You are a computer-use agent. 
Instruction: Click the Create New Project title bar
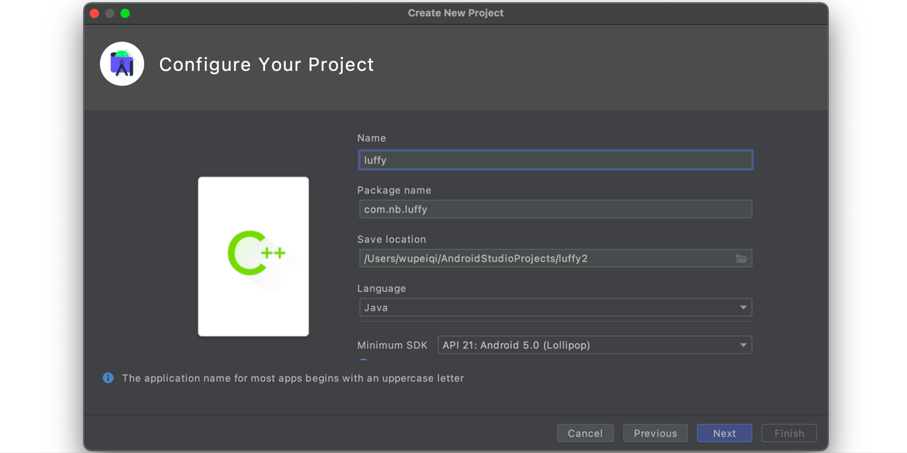tap(455, 13)
